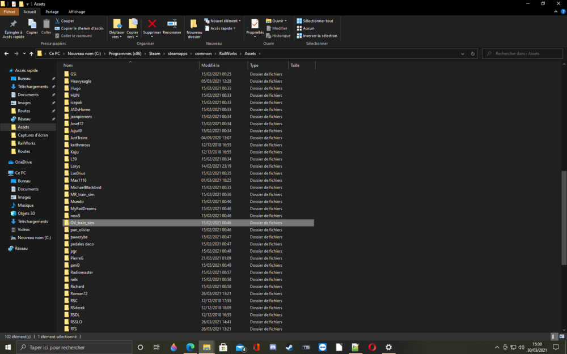Open the Fichier tab
Screen dimensions: 567x354
[x=9, y=12]
